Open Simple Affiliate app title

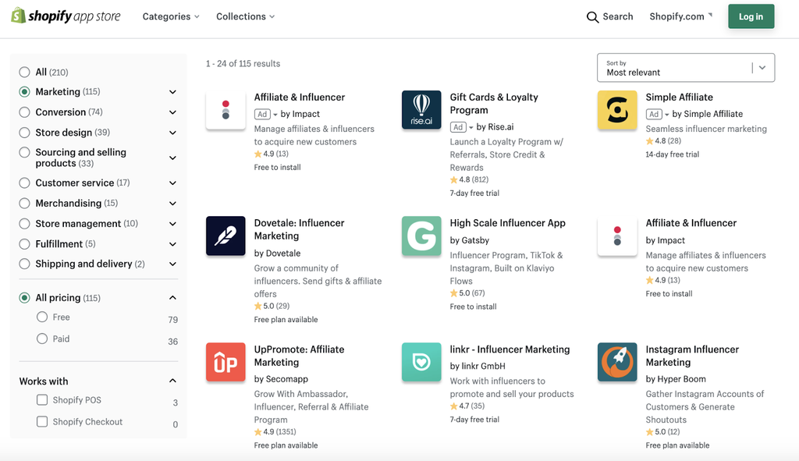click(680, 98)
